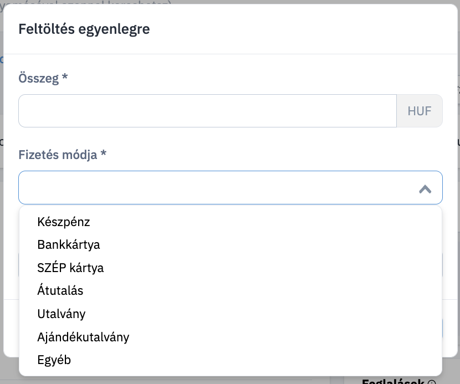Click the HUF currency addon
The width and height of the screenshot is (460, 384).
pyautogui.click(x=420, y=111)
